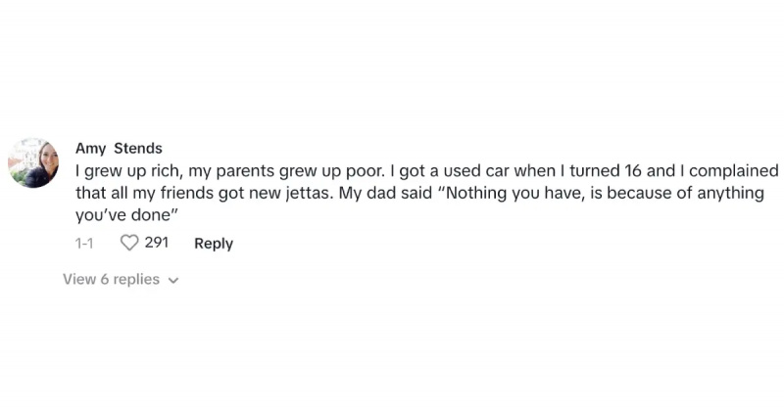784x409 pixels.
Task: Reply to Amy Stends' comment
Action: click(x=214, y=244)
